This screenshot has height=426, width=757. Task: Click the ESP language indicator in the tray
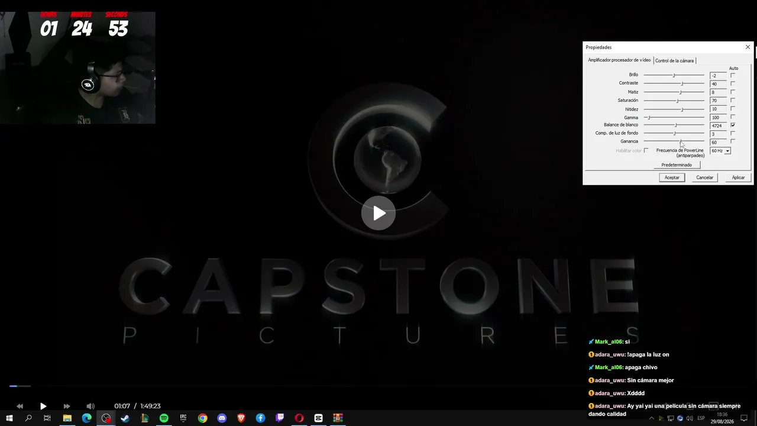pyautogui.click(x=701, y=418)
